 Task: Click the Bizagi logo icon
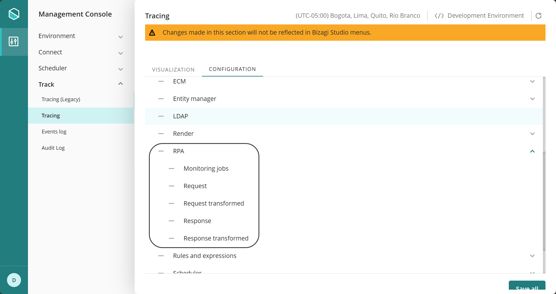(14, 14)
